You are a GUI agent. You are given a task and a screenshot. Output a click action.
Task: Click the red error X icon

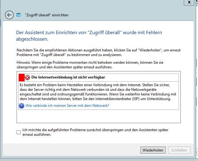coord(27,77)
